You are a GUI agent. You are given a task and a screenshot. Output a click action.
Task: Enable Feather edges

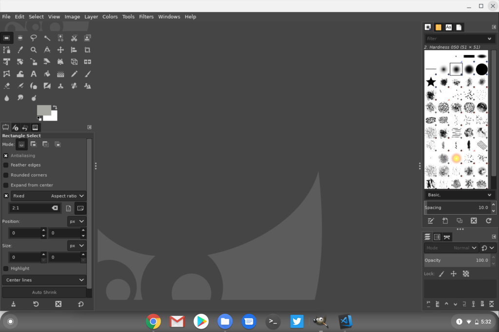coord(4,165)
